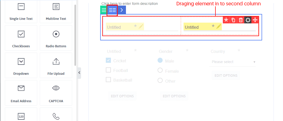The width and height of the screenshot is (283, 121).
Task: Duplicate the row using copy icon
Action: pos(233,20)
